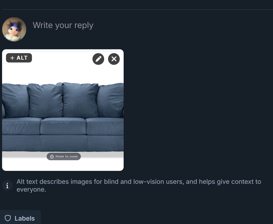
Task: Add alt text via ALT badge
Action: click(19, 58)
